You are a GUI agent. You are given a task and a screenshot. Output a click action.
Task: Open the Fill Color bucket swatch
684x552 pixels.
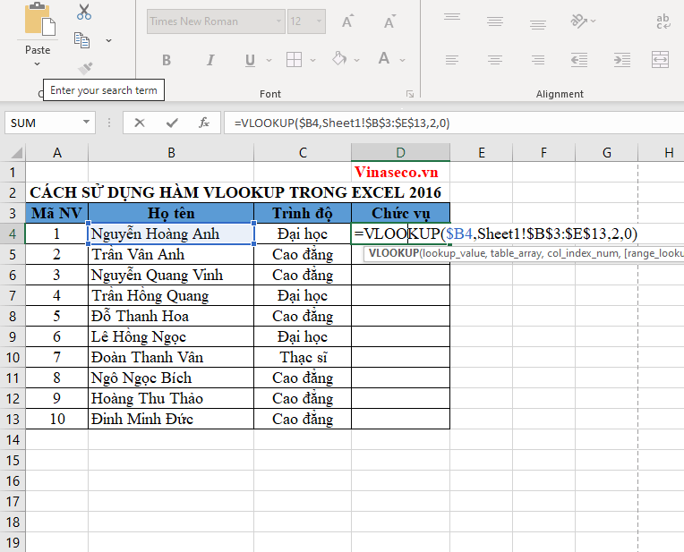(339, 60)
